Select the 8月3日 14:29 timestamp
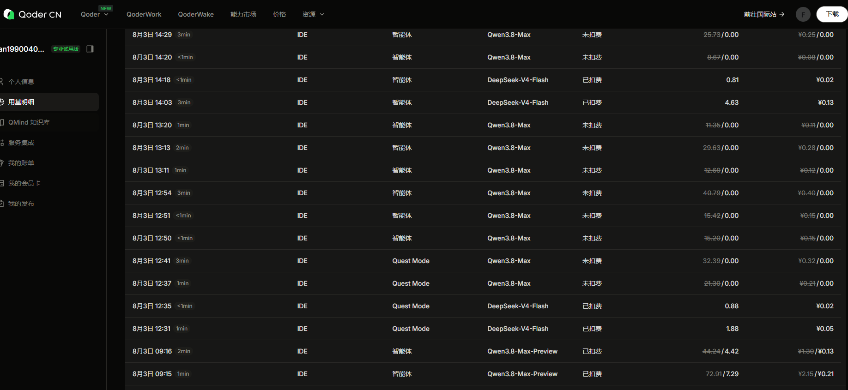The height and width of the screenshot is (390, 848). [152, 35]
